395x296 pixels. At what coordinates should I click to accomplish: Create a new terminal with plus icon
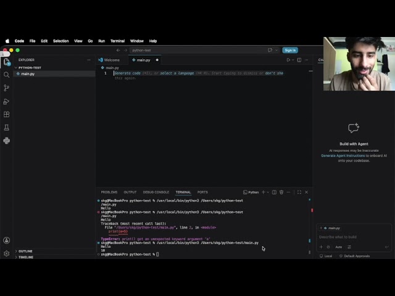pyautogui.click(x=264, y=192)
